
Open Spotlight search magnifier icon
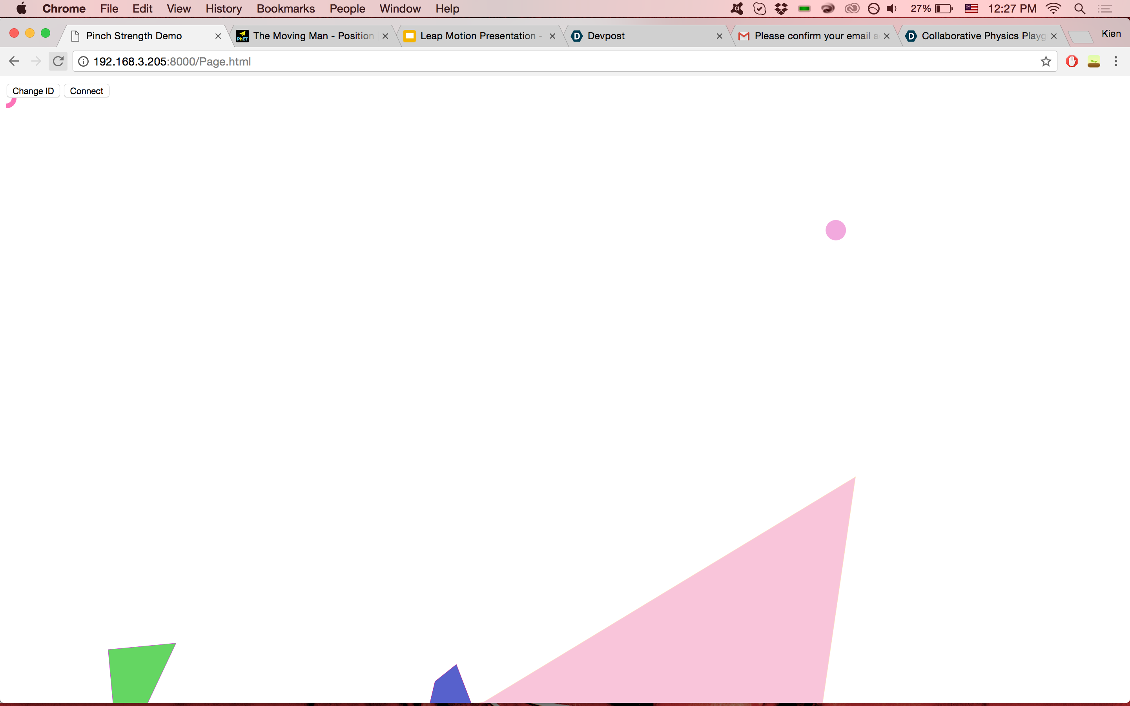click(x=1079, y=8)
